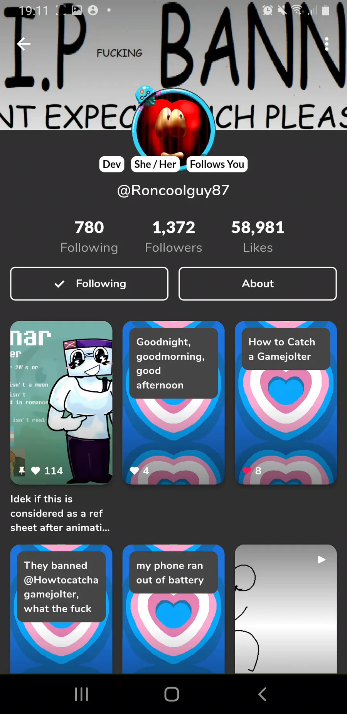View the 1,372 Followers list
This screenshot has width=347, height=714.
(x=173, y=236)
